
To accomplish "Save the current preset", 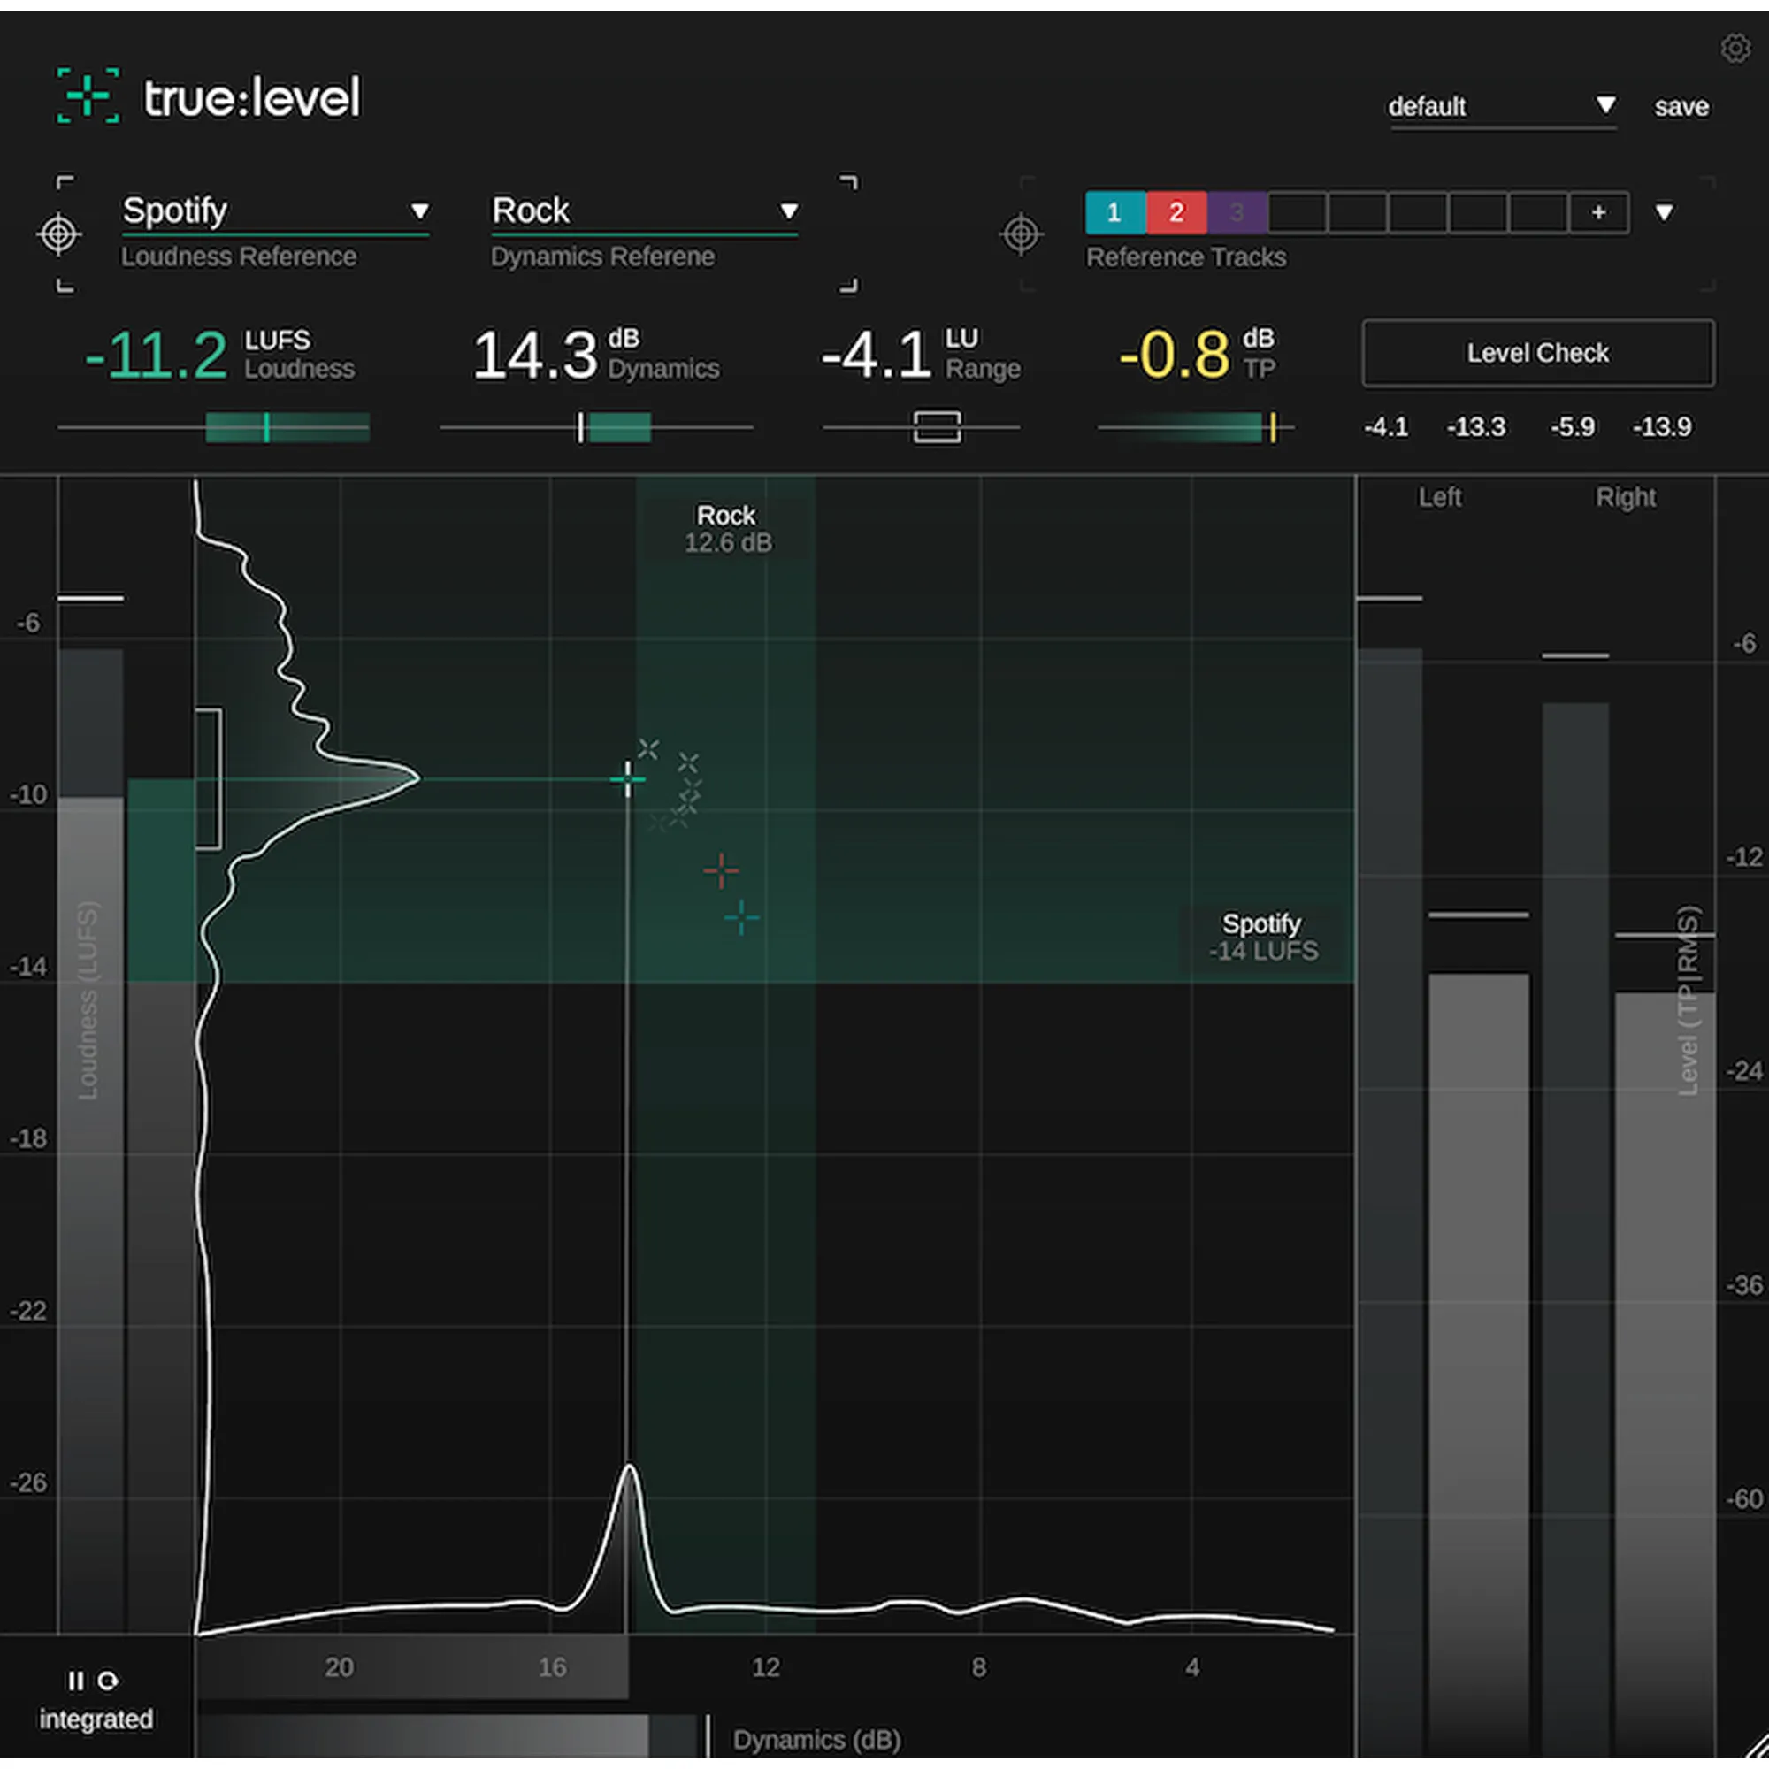I will pos(1681,107).
